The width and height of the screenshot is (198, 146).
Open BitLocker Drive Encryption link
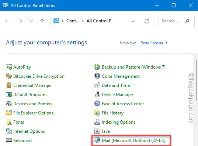pos(39,76)
